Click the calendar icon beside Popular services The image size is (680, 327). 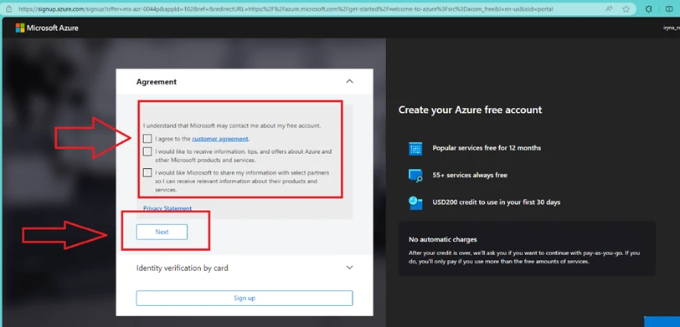pos(415,148)
